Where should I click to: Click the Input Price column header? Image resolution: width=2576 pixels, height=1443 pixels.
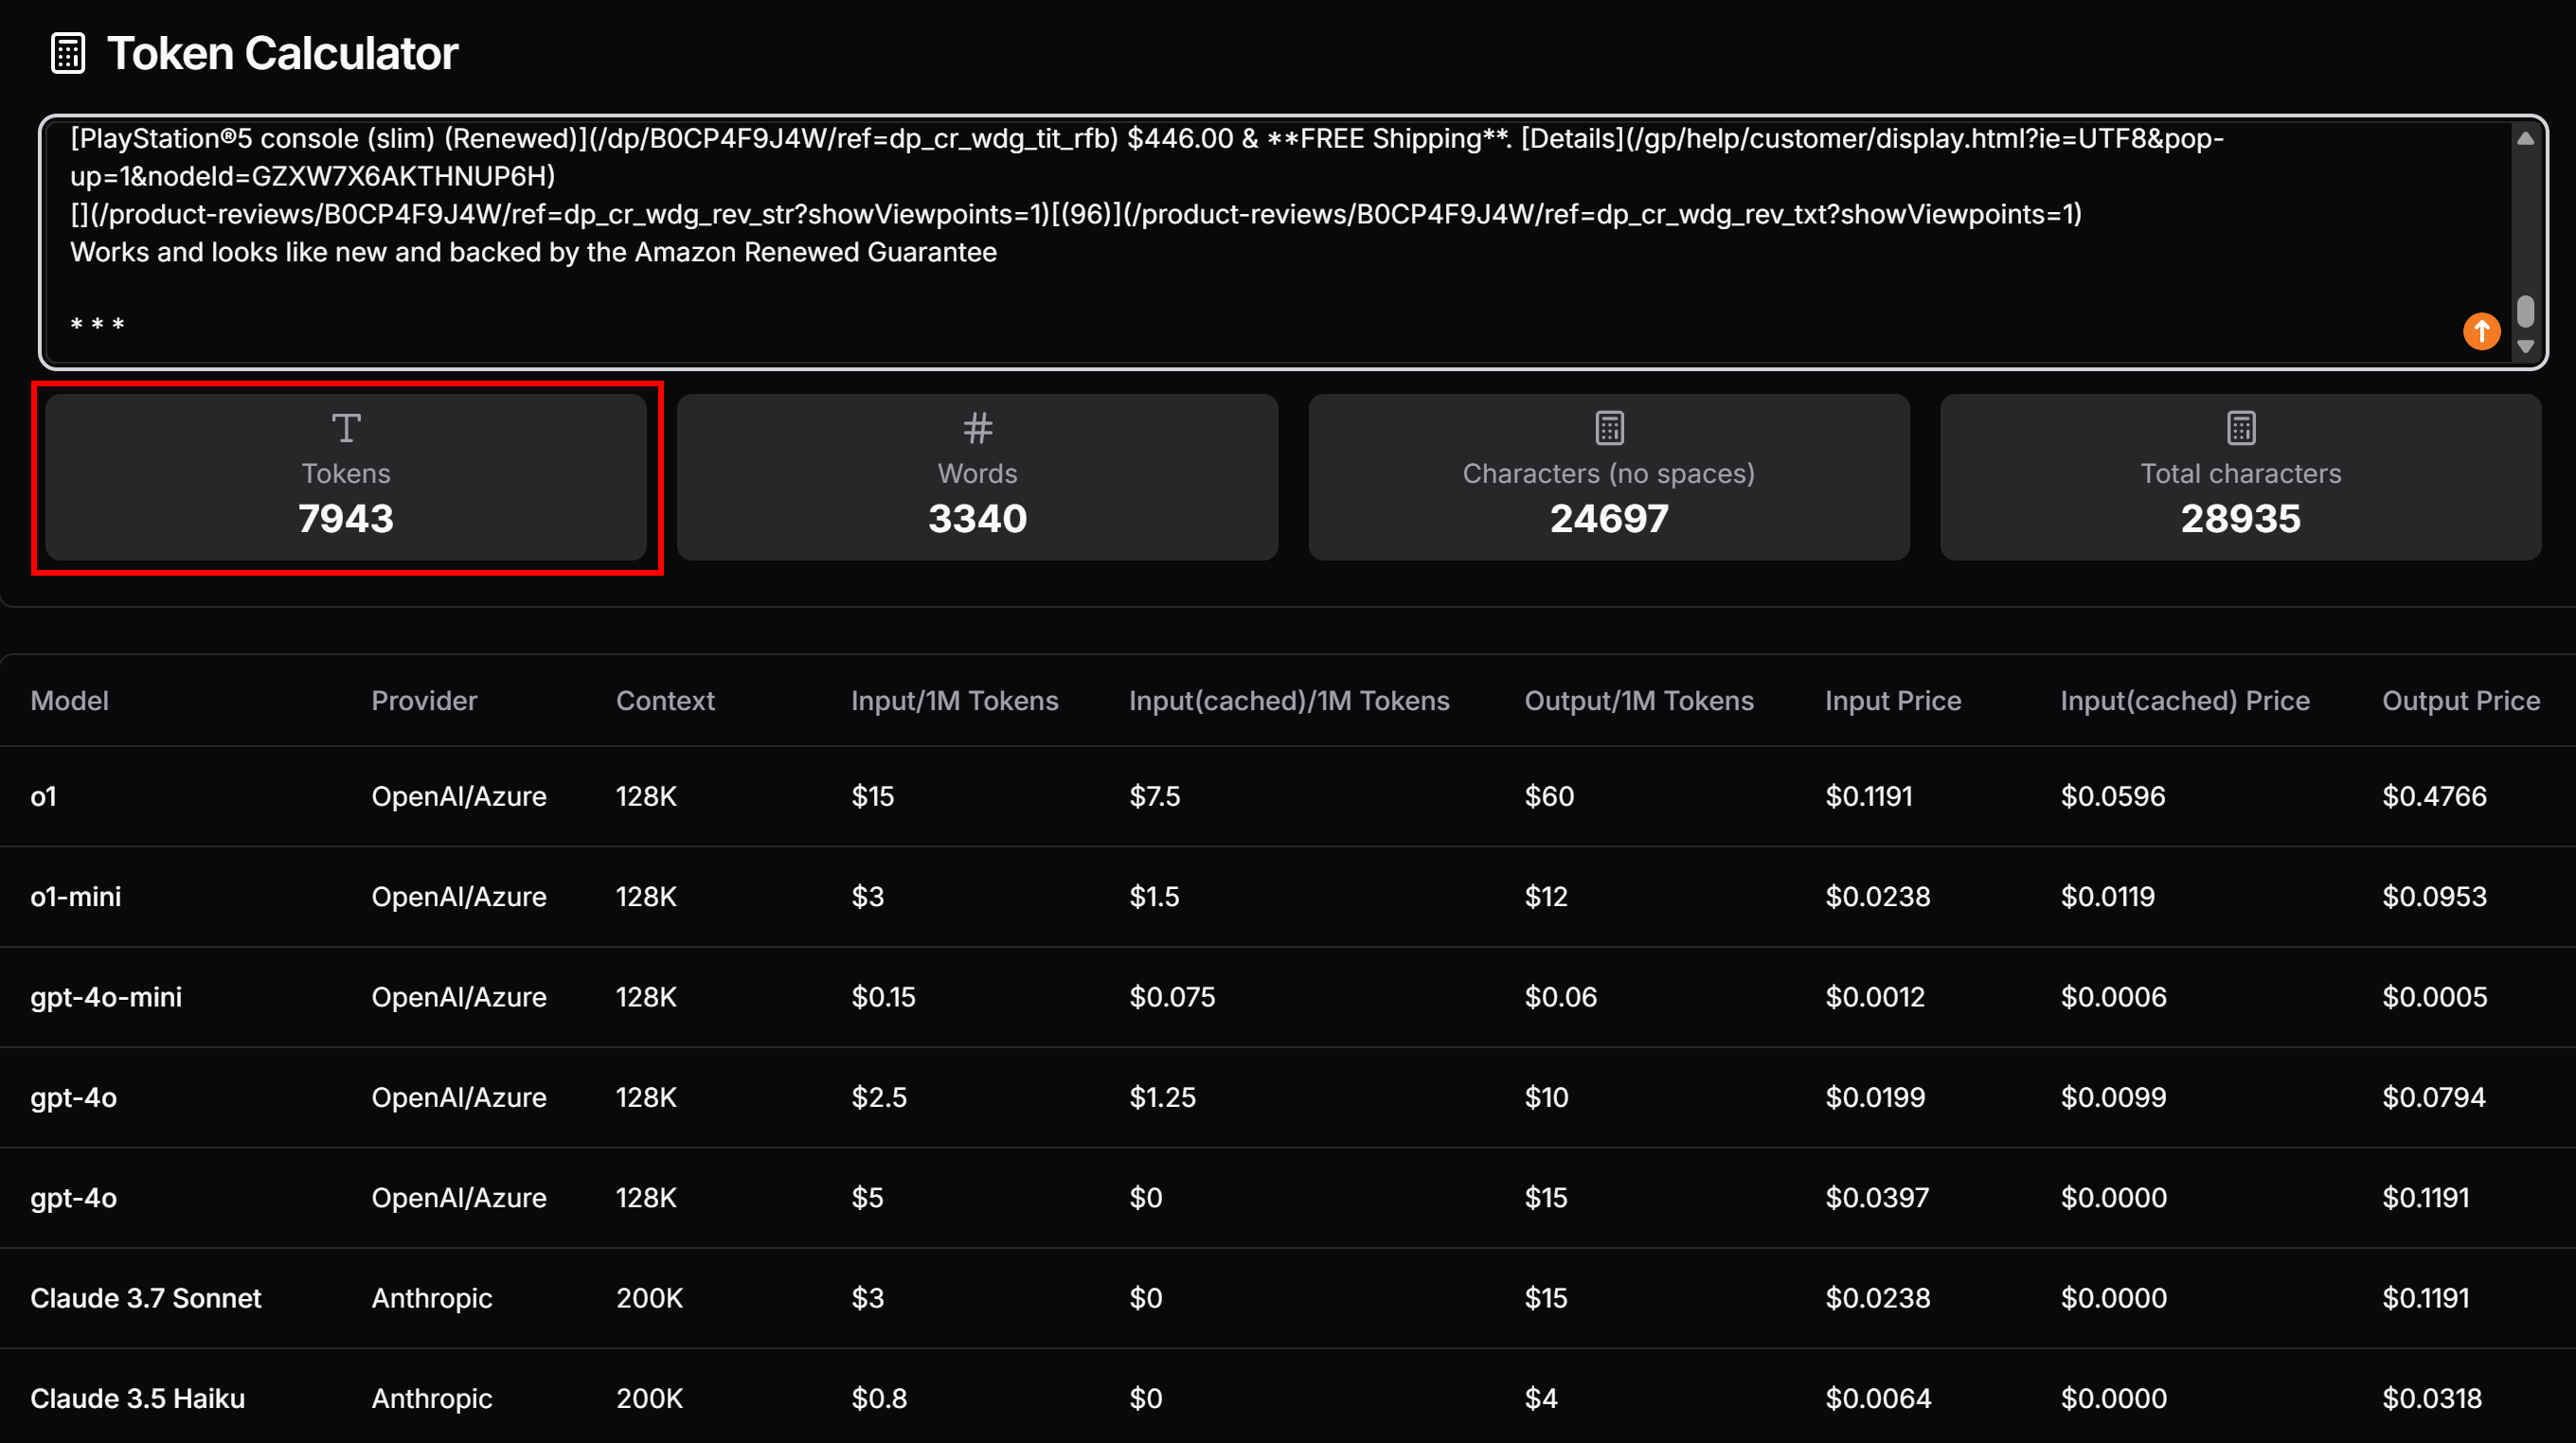(x=1893, y=701)
